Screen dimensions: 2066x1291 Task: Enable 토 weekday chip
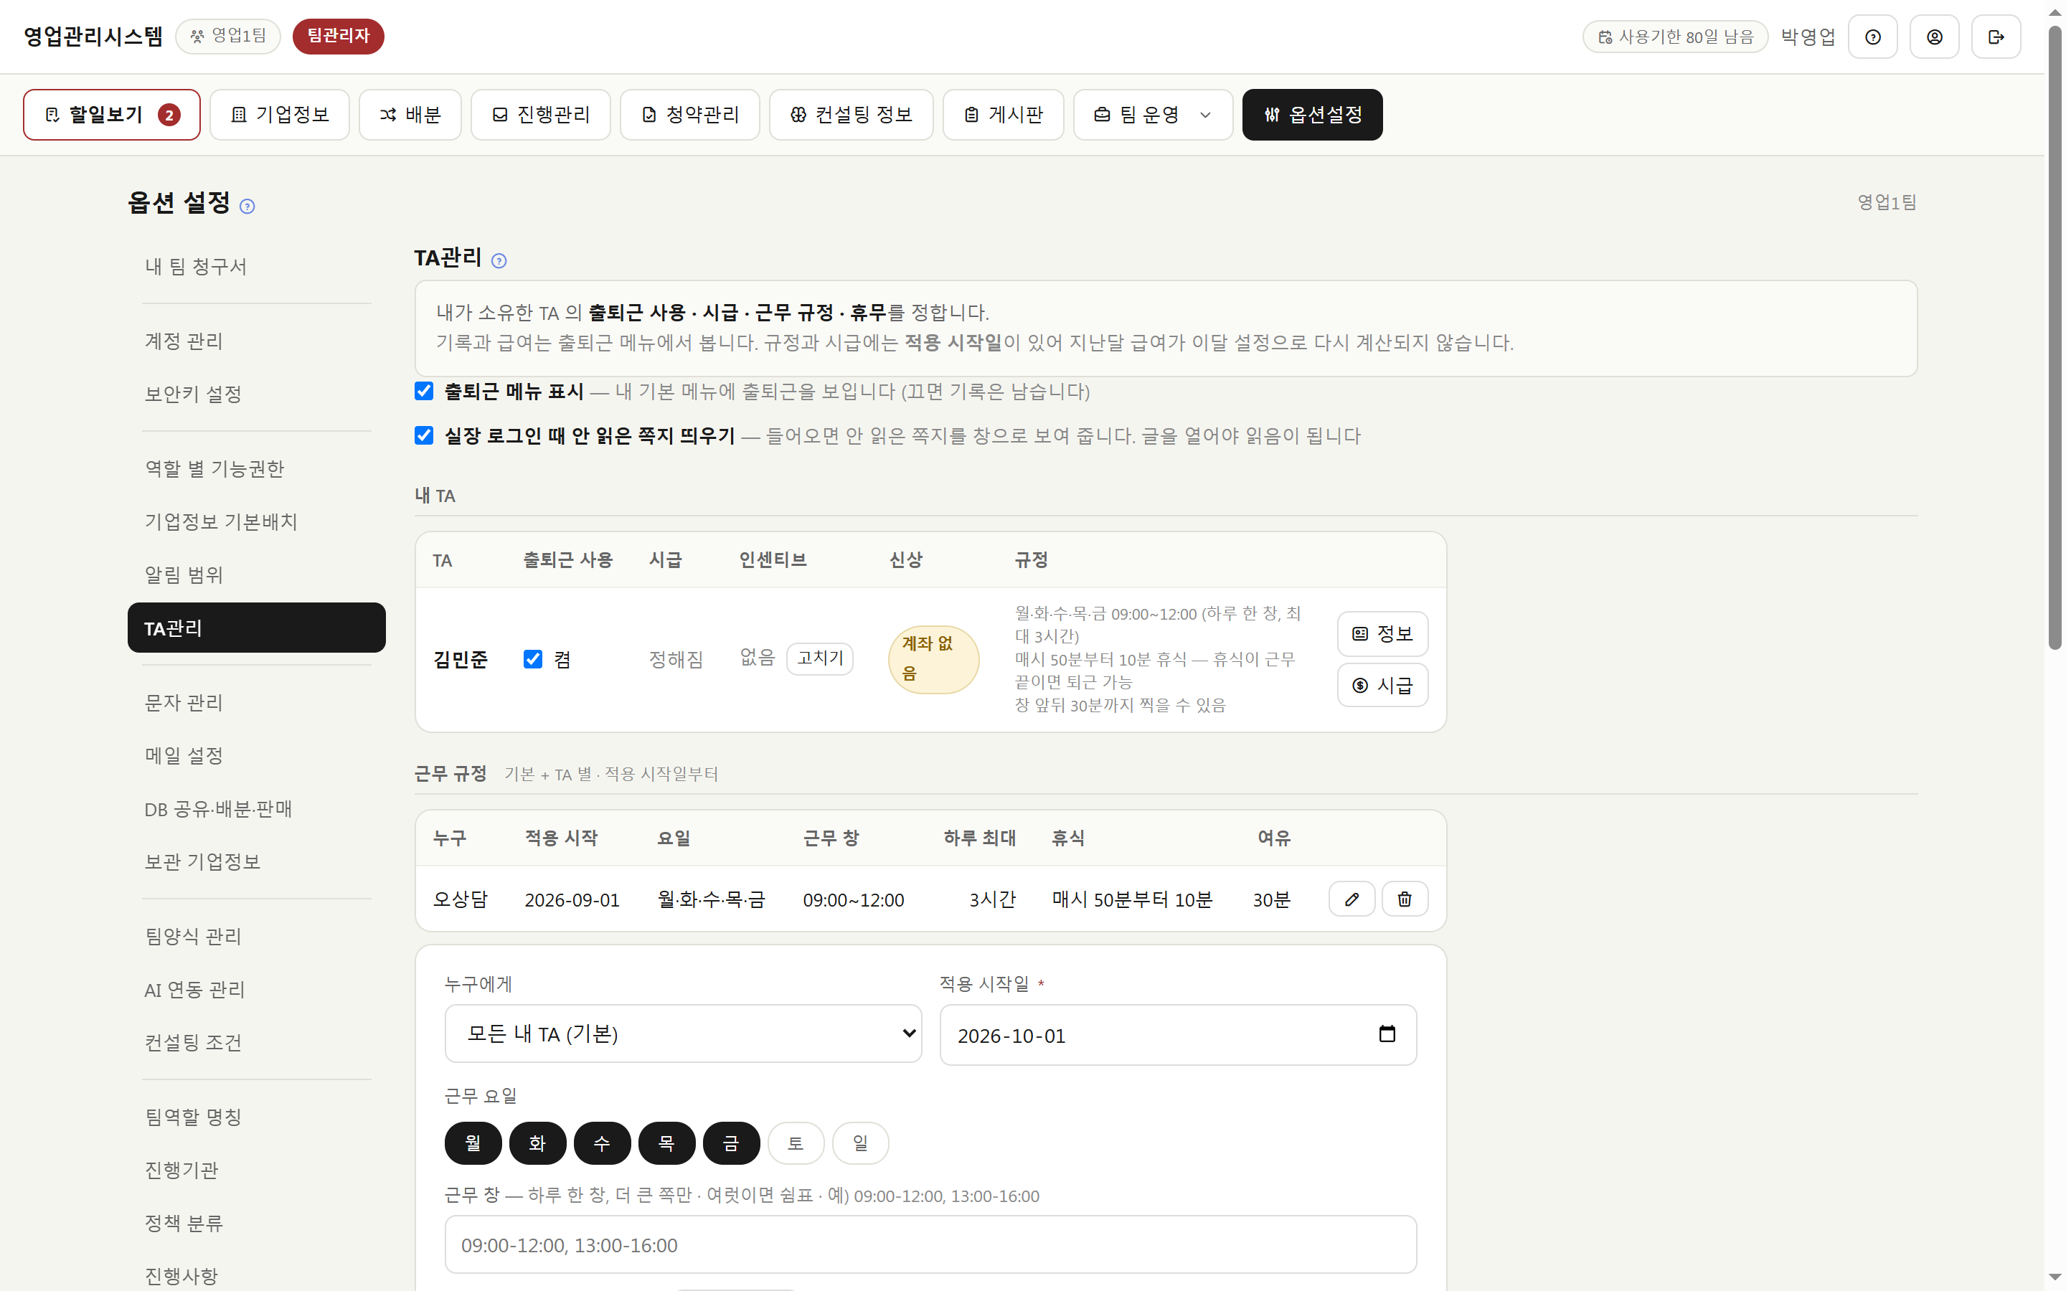(x=796, y=1143)
